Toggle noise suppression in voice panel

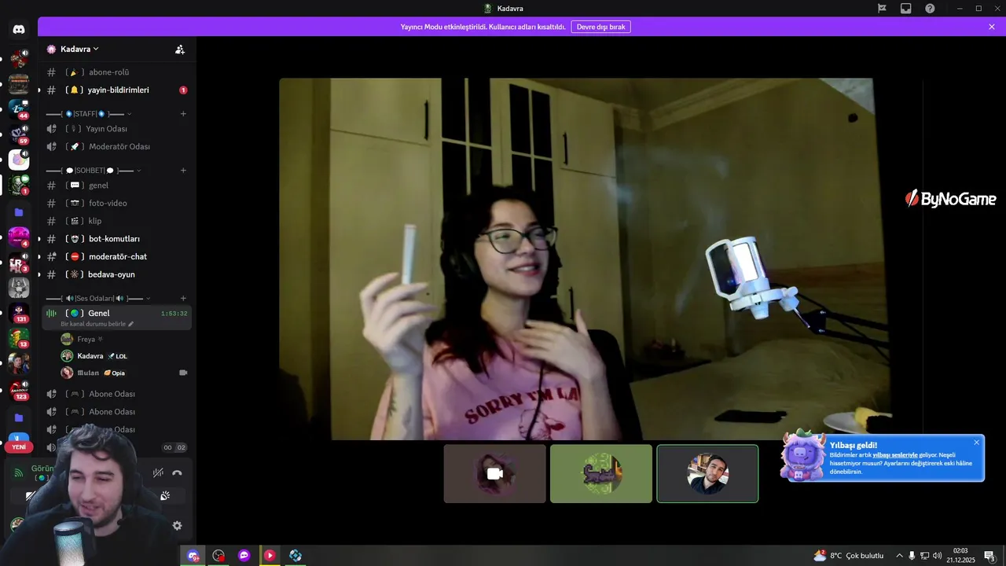(x=158, y=472)
